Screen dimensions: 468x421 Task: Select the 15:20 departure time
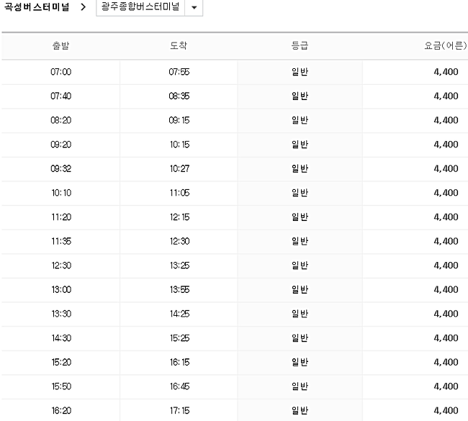coord(61,362)
